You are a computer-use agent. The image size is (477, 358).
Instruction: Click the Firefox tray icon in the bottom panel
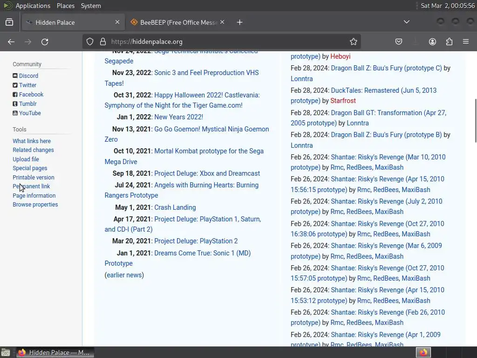(423, 352)
